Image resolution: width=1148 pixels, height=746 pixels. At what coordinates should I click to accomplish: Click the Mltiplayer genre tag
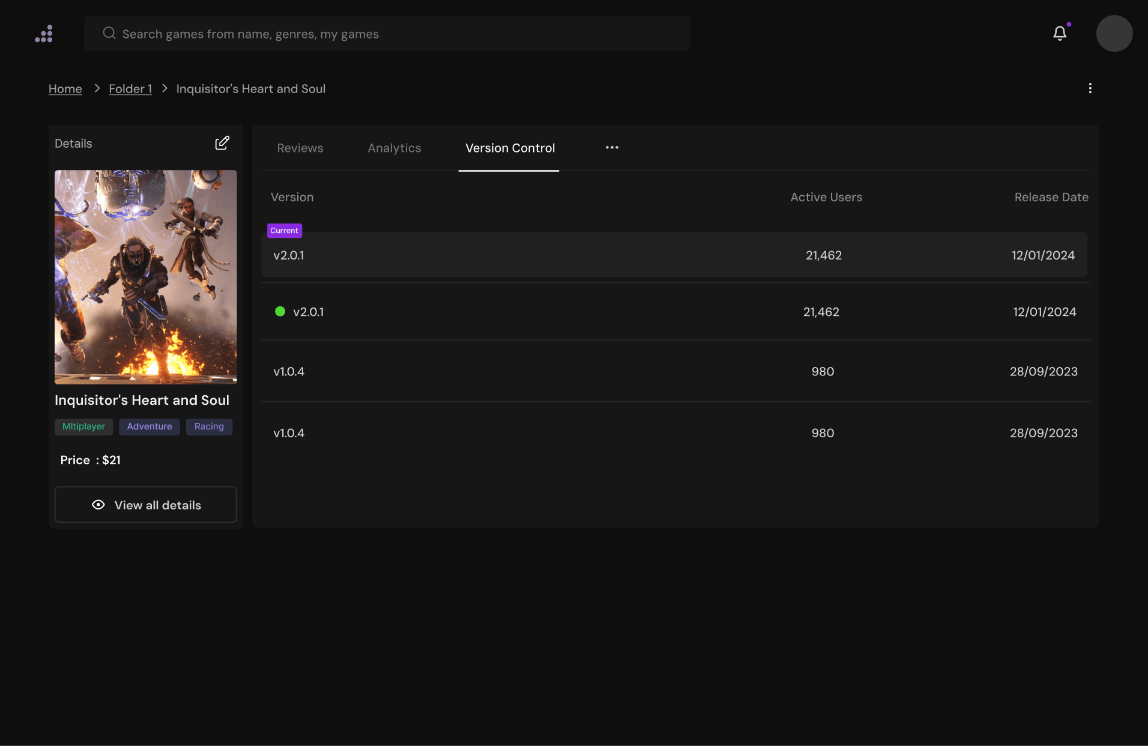click(x=84, y=426)
